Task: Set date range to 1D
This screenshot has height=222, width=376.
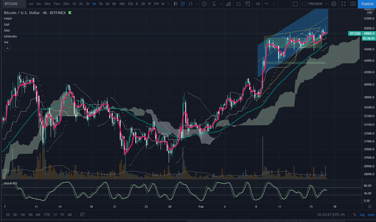Action: [x=8, y=214]
